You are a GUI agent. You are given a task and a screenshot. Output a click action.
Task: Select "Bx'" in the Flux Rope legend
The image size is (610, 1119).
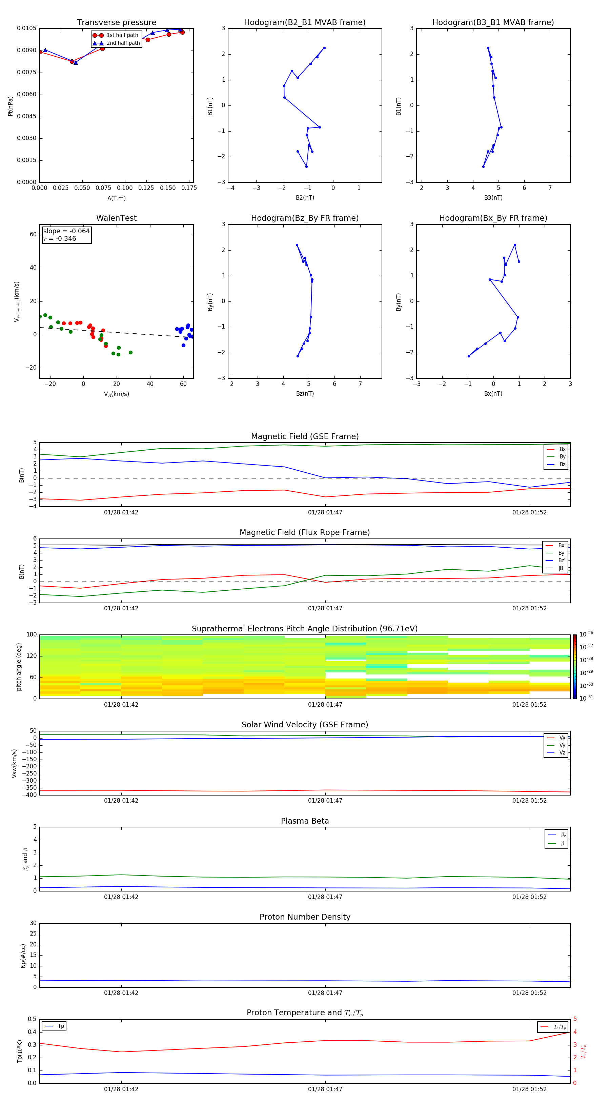click(556, 546)
